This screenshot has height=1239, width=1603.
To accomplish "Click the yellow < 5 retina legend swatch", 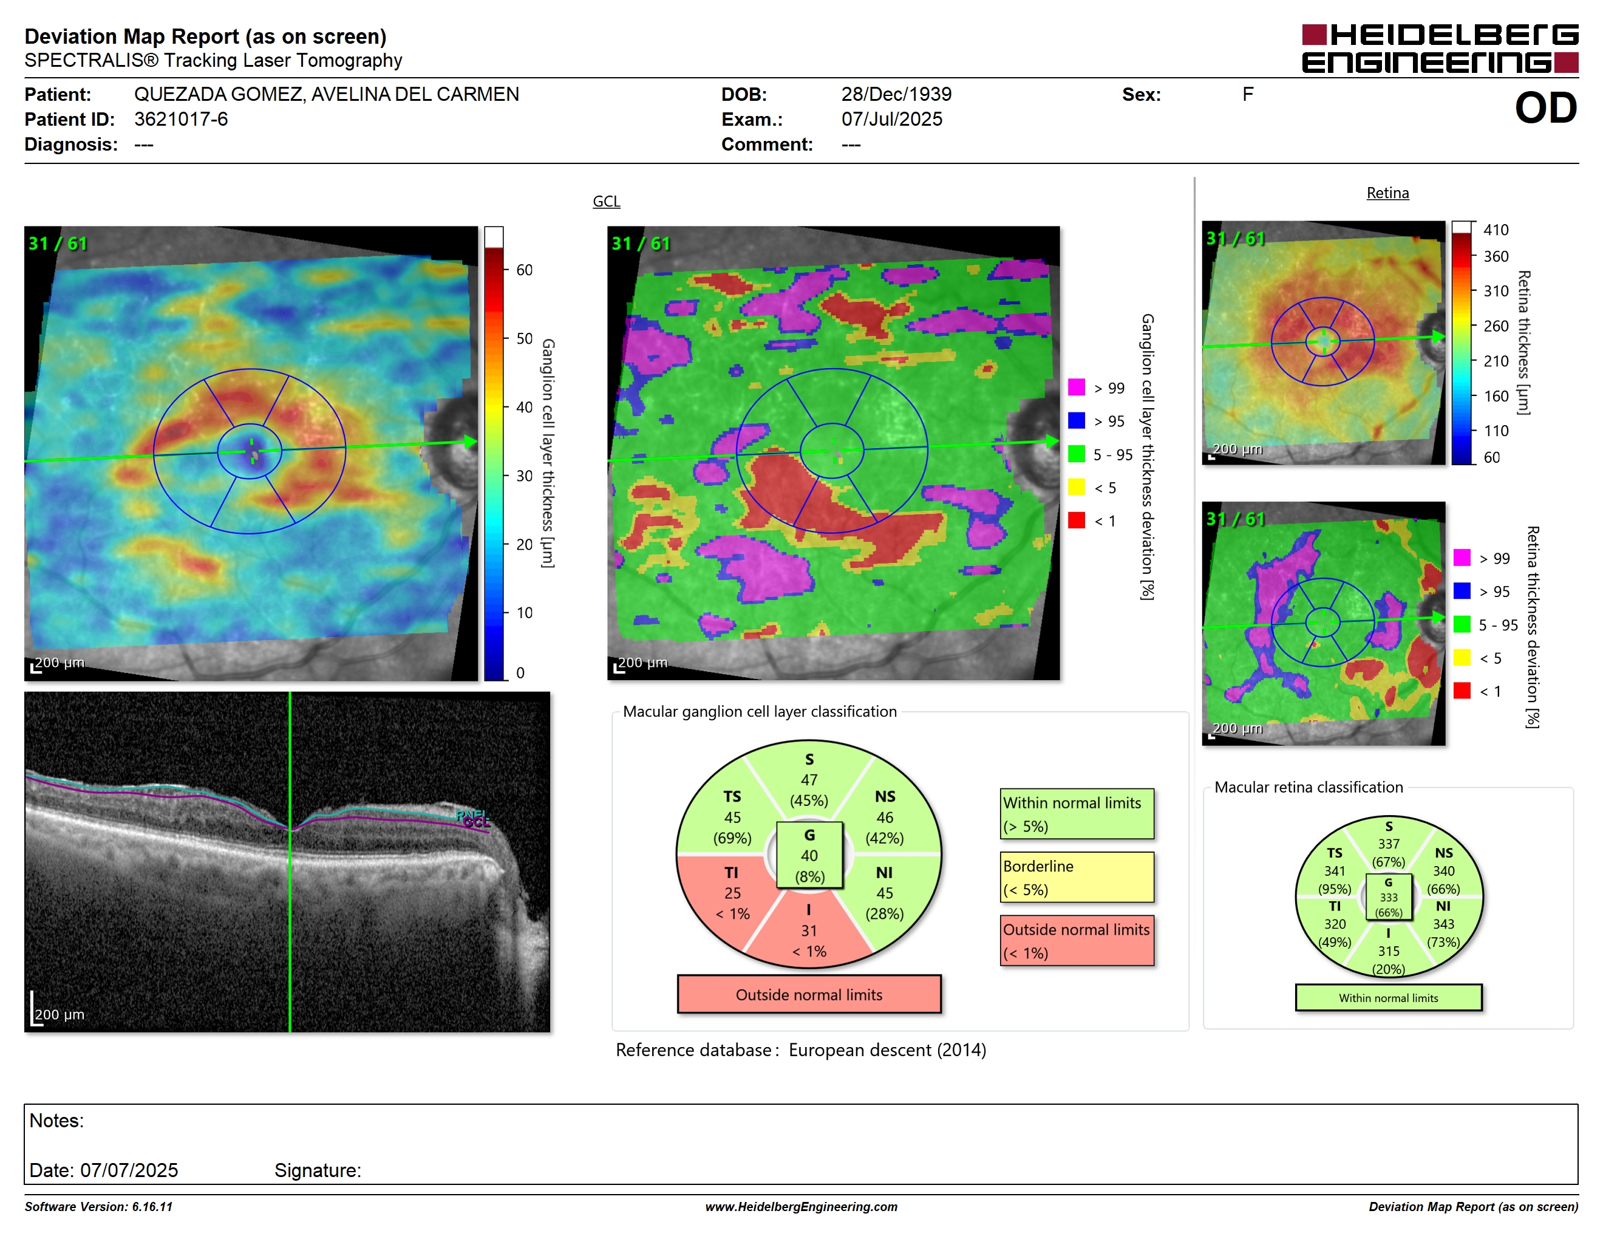I will click(1462, 658).
